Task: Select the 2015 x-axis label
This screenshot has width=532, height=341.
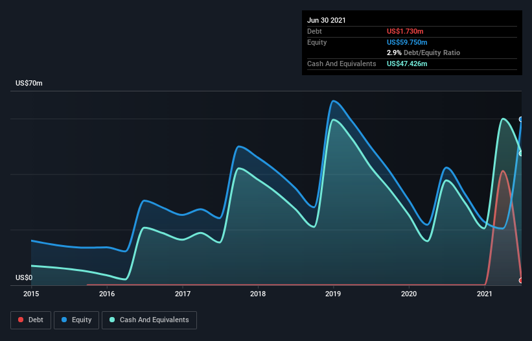Action: click(x=31, y=294)
